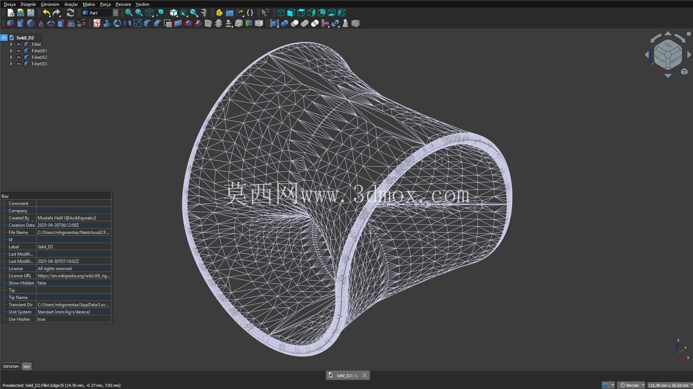
Task: Expand the Fillet003 tree item
Action: pos(11,64)
